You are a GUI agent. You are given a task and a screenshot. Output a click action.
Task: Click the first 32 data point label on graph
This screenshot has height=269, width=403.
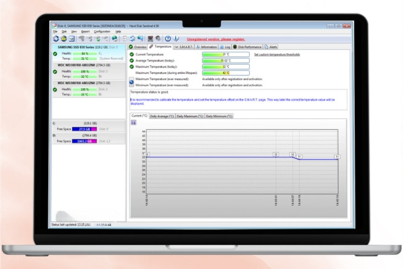click(146, 155)
